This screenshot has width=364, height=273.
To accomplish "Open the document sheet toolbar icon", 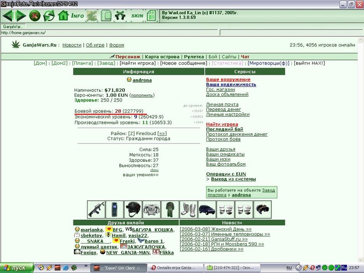I will click(152, 16).
